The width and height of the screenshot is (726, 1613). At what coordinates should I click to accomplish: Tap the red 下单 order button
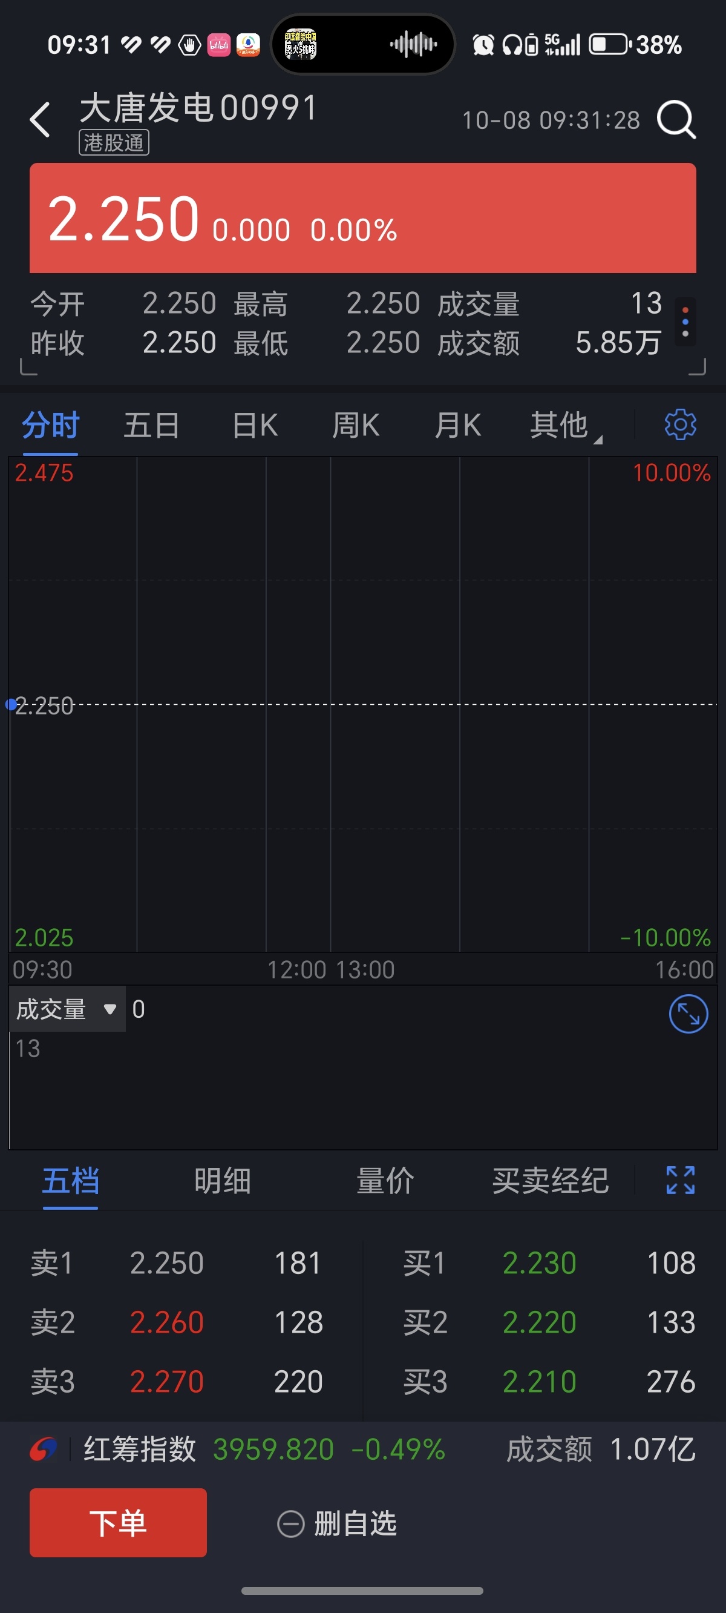pos(119,1523)
